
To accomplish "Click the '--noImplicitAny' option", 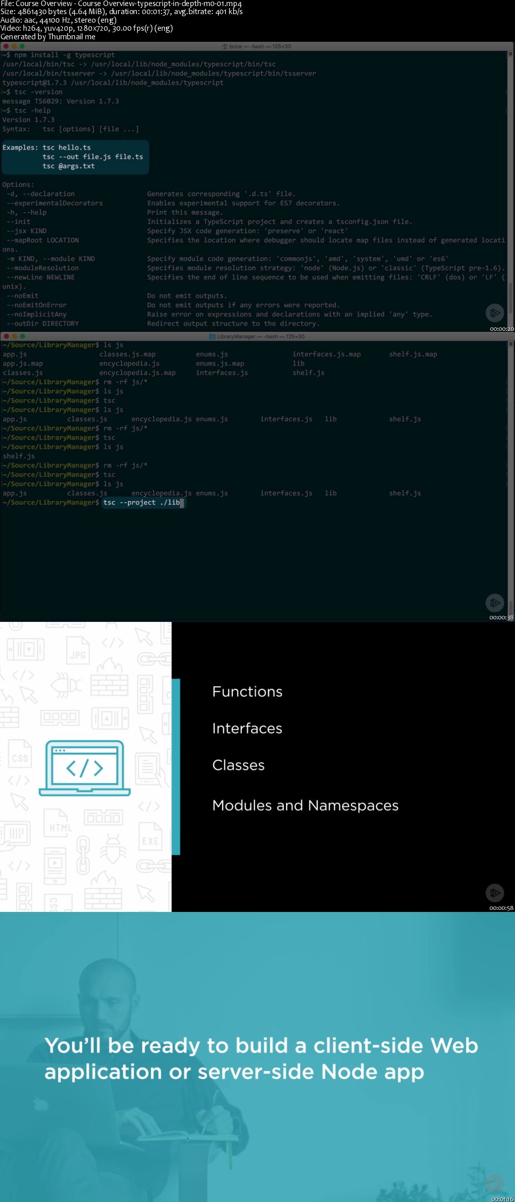I will 37,315.
